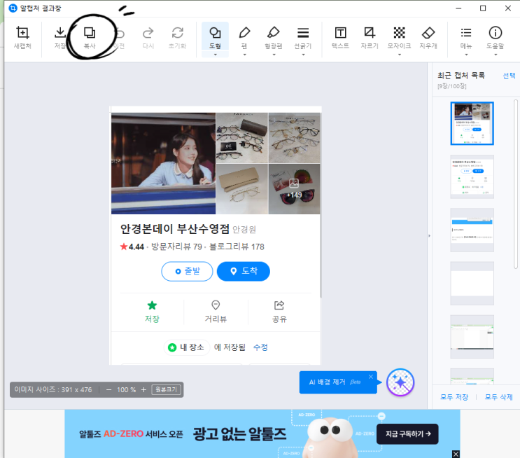
Task: Click the [9장/100장] count text
Action: click(x=451, y=86)
